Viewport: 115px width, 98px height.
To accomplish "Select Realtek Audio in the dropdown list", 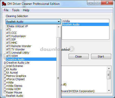I will click(31, 96).
